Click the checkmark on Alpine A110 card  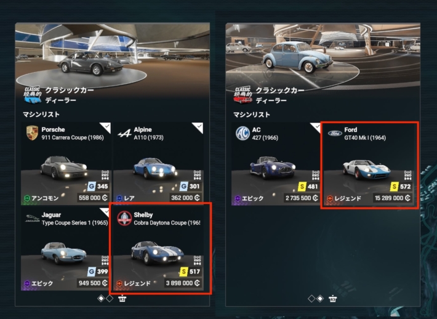tap(198, 127)
